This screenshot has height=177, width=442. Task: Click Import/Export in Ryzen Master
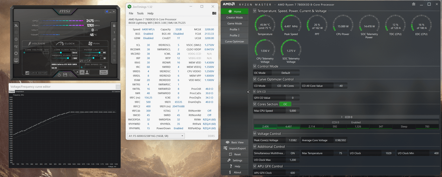click(x=235, y=148)
